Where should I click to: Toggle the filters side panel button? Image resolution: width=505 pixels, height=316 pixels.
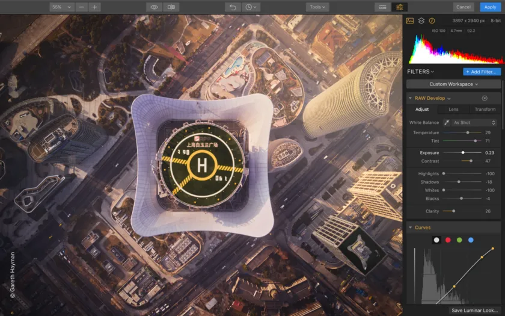pos(399,7)
